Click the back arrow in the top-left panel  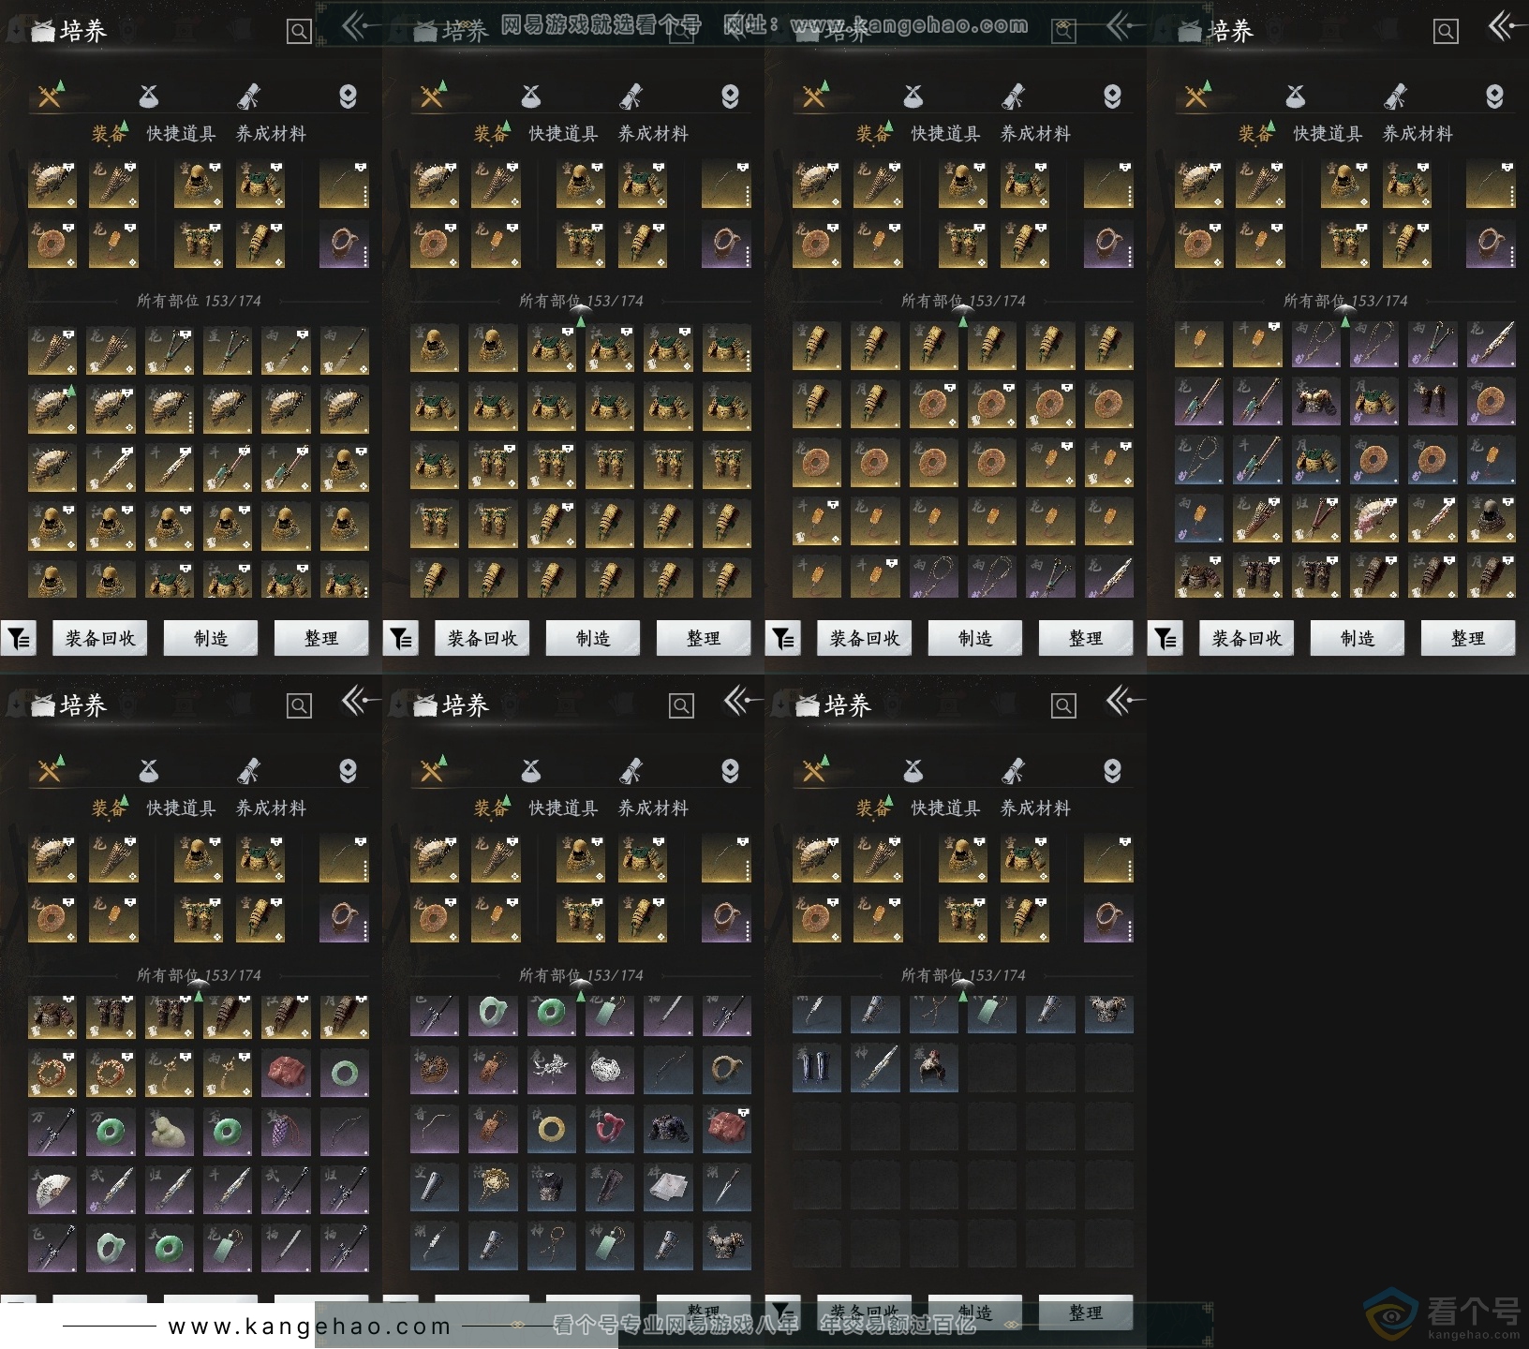point(359,26)
